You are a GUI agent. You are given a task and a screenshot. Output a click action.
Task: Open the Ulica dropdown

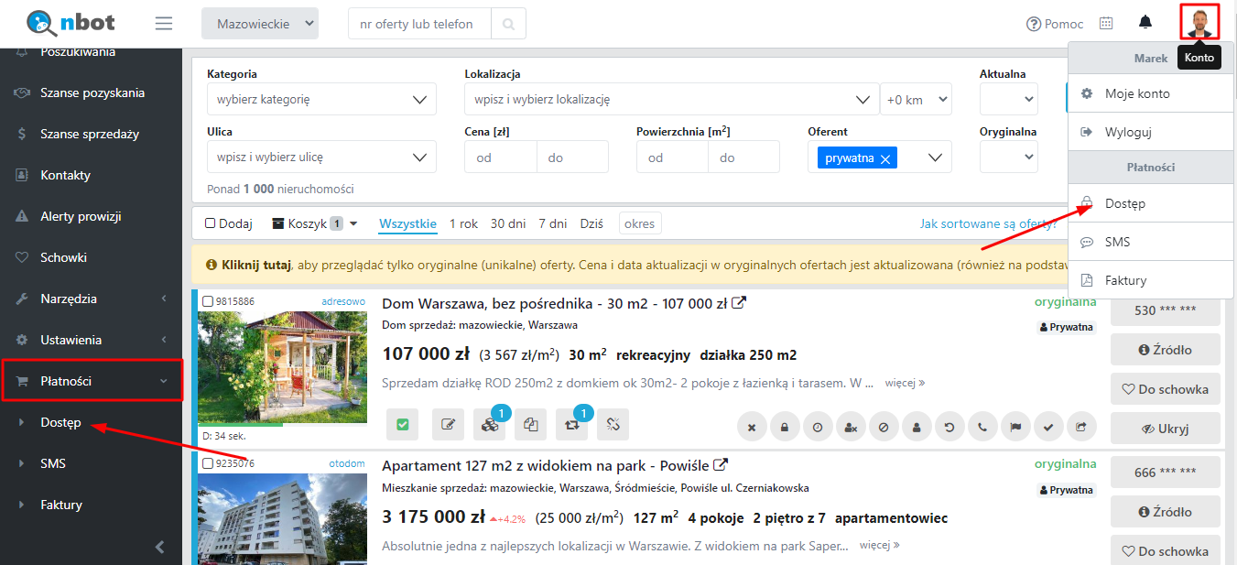pos(321,157)
